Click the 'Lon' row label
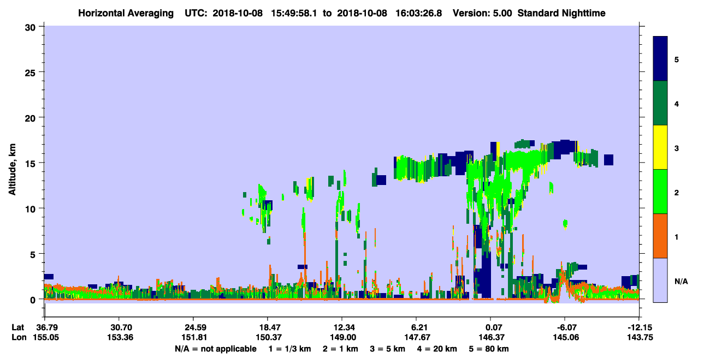Image resolution: width=710 pixels, height=364 pixels. point(18,337)
